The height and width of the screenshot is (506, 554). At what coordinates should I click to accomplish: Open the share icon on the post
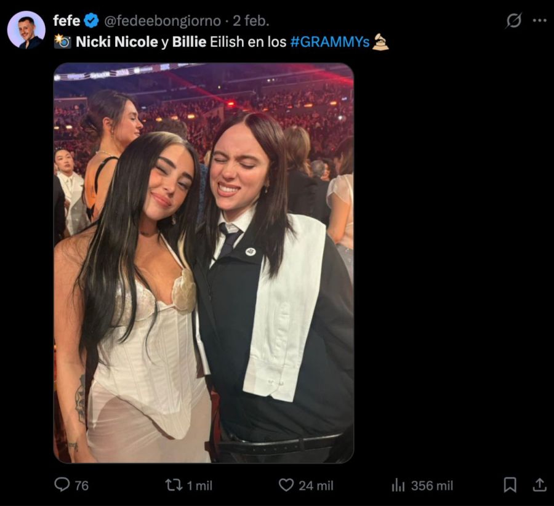click(x=541, y=486)
